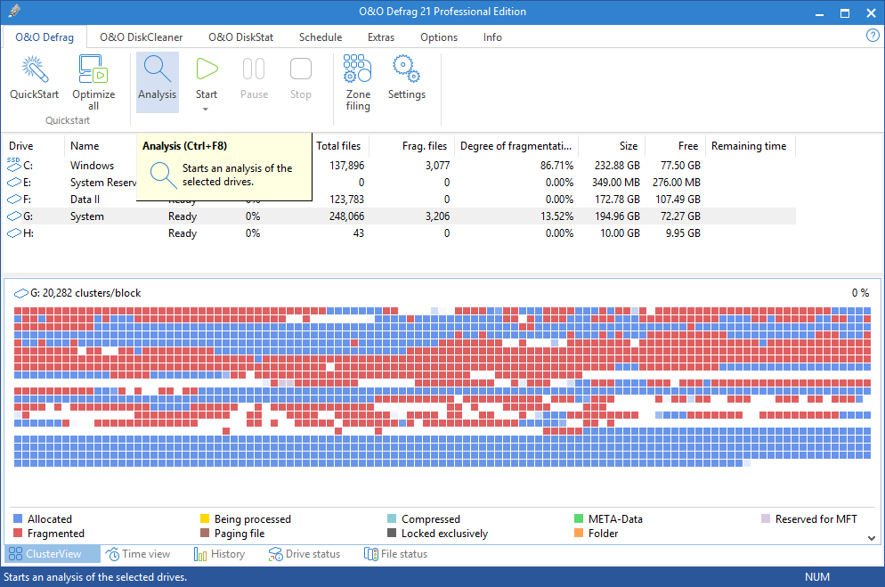
Task: Switch to the O&O DiskStat tab
Action: (x=241, y=37)
